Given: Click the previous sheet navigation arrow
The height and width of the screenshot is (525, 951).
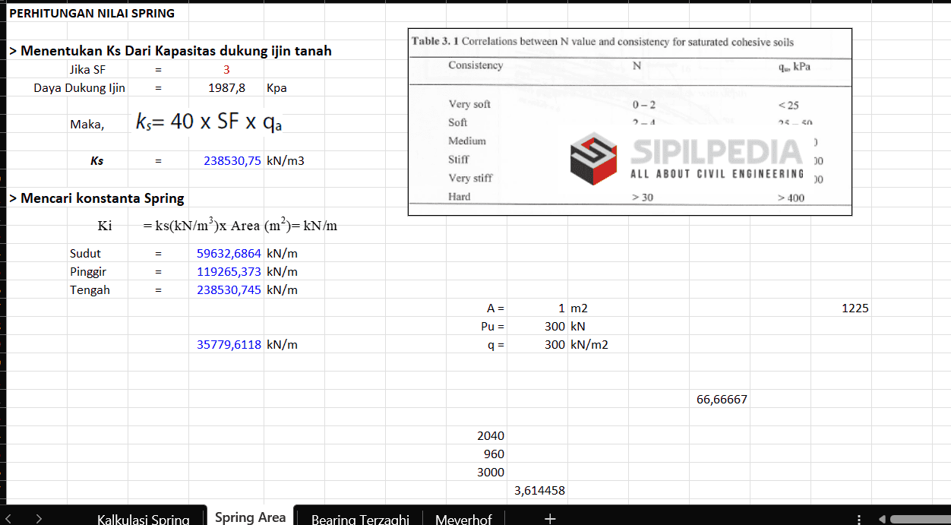Looking at the screenshot, I should click(8, 519).
